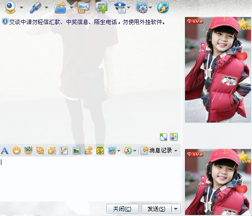Screen dimensions: 252x216
Task: Send a window shake with pointing hand icon
Action: (52, 150)
